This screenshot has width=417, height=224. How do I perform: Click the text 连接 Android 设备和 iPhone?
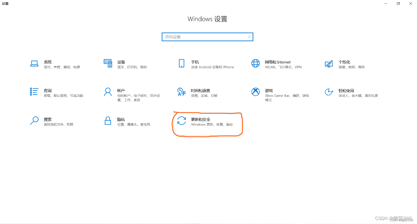(x=212, y=67)
